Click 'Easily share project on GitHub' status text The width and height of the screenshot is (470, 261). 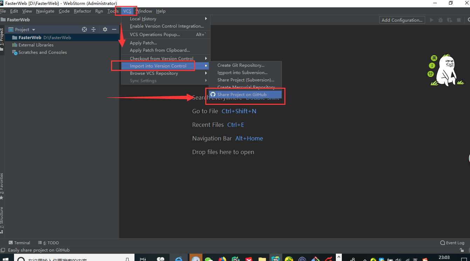click(x=39, y=250)
